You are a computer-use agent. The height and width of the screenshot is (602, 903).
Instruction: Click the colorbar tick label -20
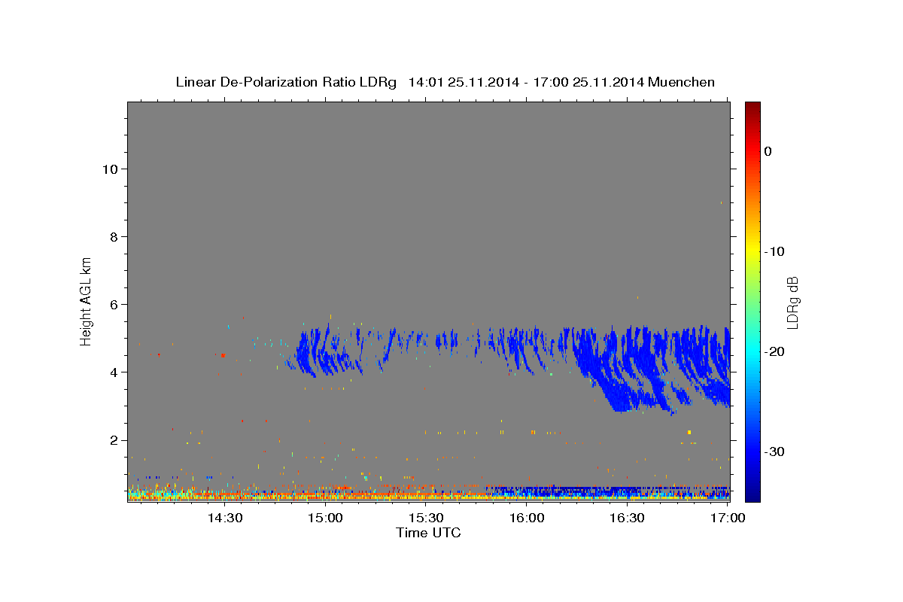pos(774,351)
